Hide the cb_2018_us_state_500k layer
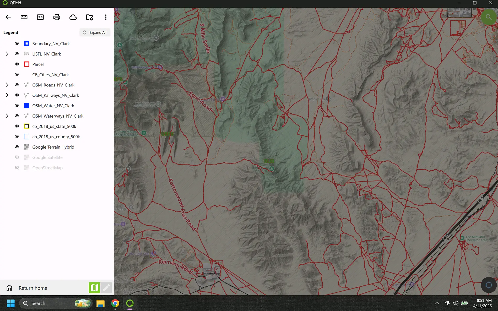The width and height of the screenshot is (498, 311). tap(17, 126)
